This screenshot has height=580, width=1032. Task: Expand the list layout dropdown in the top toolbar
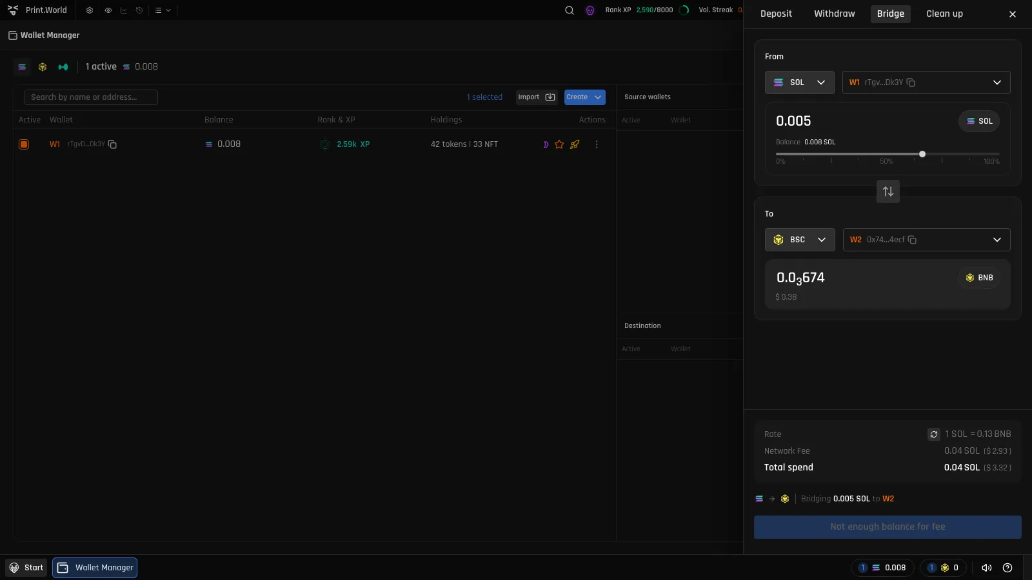(x=163, y=10)
